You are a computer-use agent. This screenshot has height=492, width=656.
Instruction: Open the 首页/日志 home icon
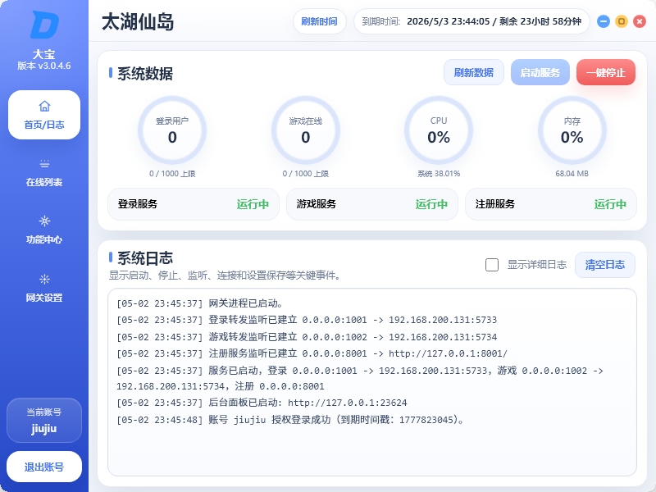pyautogui.click(x=44, y=107)
